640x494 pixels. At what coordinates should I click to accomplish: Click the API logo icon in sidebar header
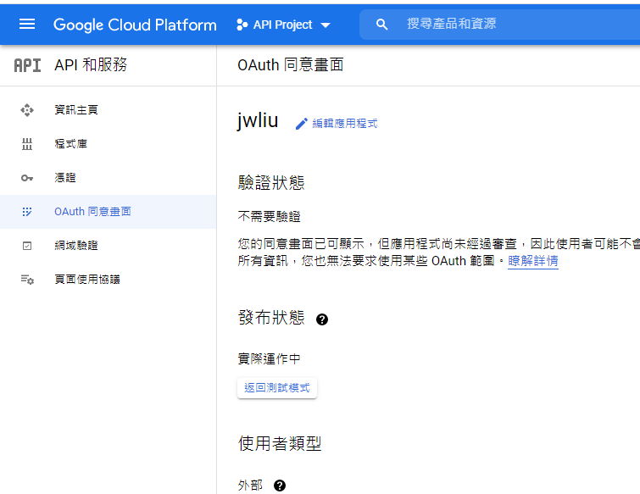(27, 65)
